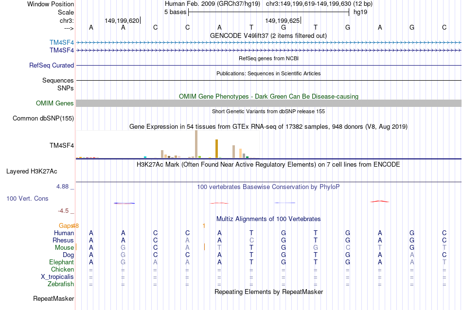Click the X_tropicalis alignment row label

57,277
